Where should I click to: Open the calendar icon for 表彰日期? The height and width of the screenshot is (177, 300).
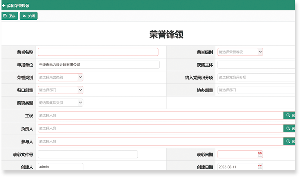click(x=260, y=154)
